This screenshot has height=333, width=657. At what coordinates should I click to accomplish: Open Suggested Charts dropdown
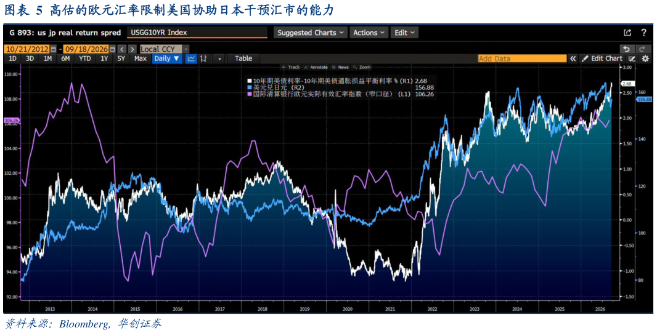coord(311,33)
